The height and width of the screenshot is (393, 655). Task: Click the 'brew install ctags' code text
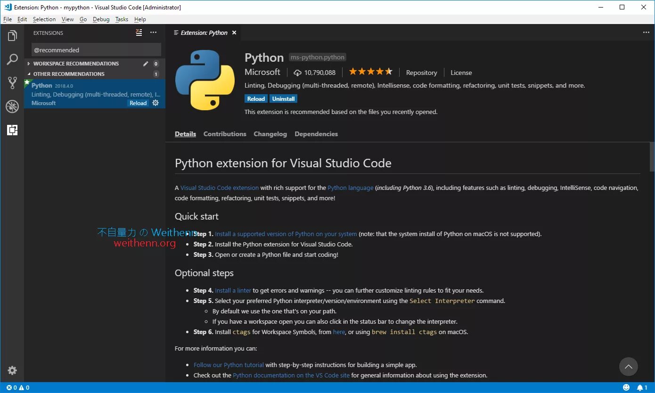click(404, 332)
